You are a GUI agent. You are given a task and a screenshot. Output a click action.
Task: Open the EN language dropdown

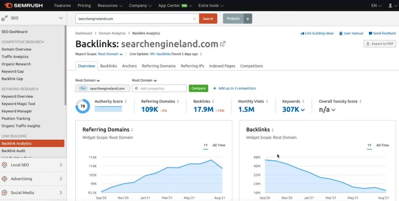click(x=376, y=5)
